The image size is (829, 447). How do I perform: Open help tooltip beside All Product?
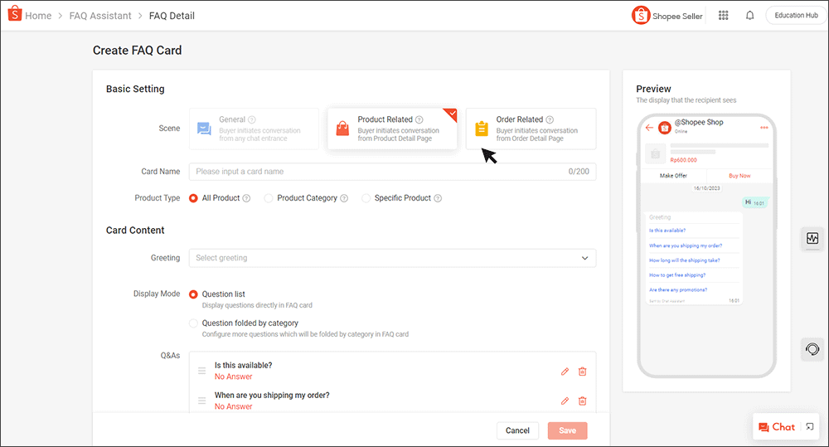pos(246,198)
